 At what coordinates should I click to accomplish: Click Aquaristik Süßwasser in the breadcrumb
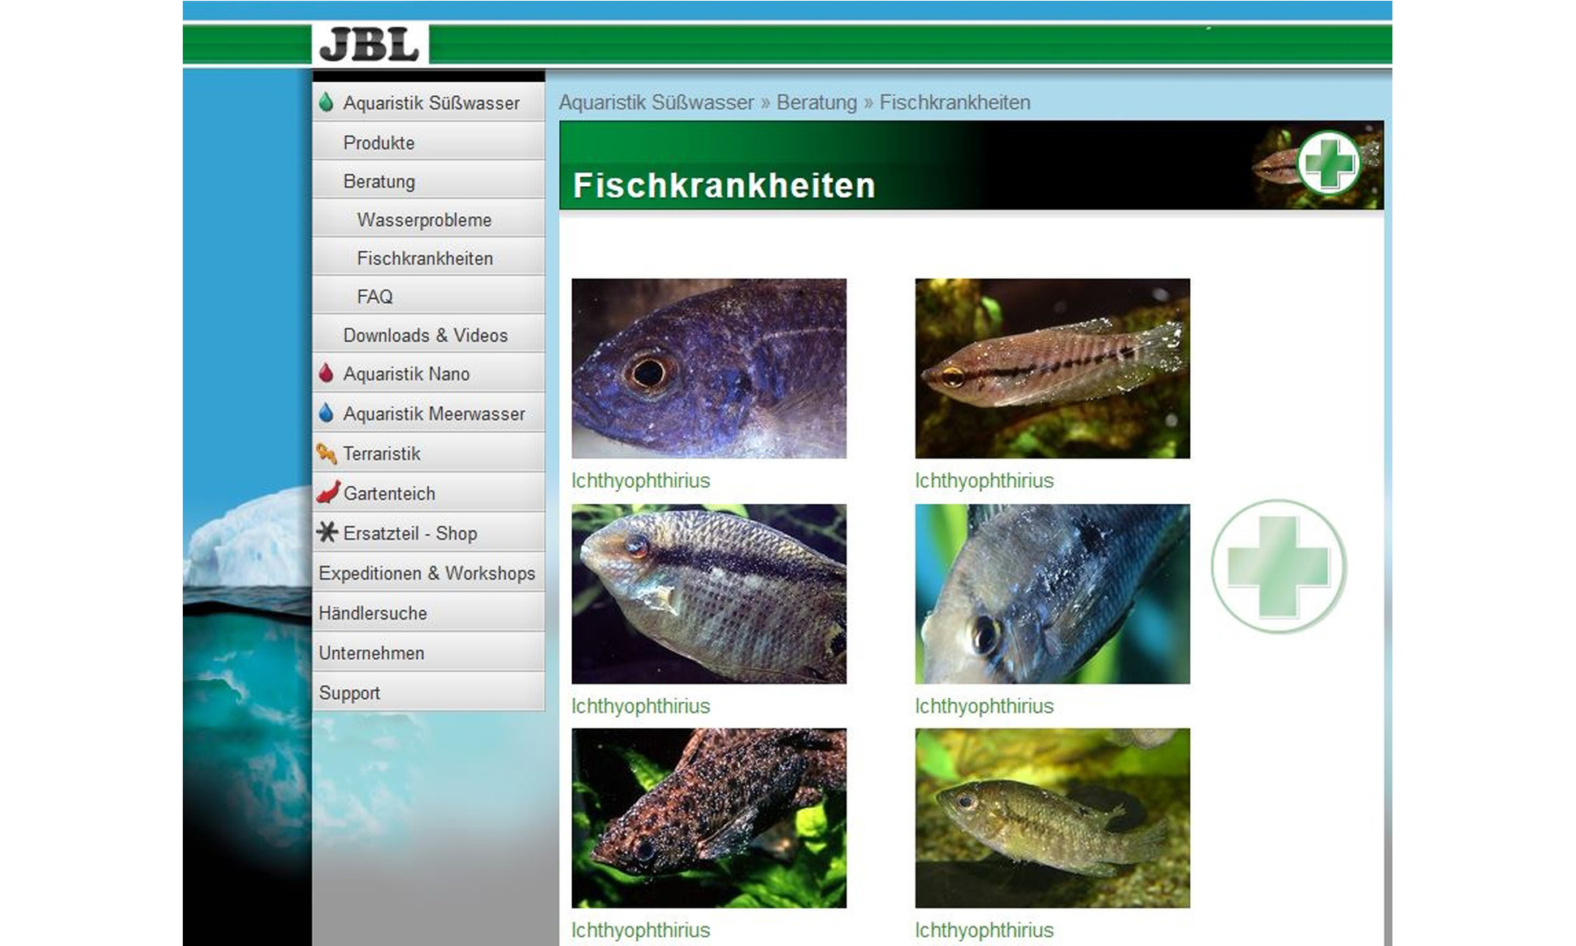[656, 102]
